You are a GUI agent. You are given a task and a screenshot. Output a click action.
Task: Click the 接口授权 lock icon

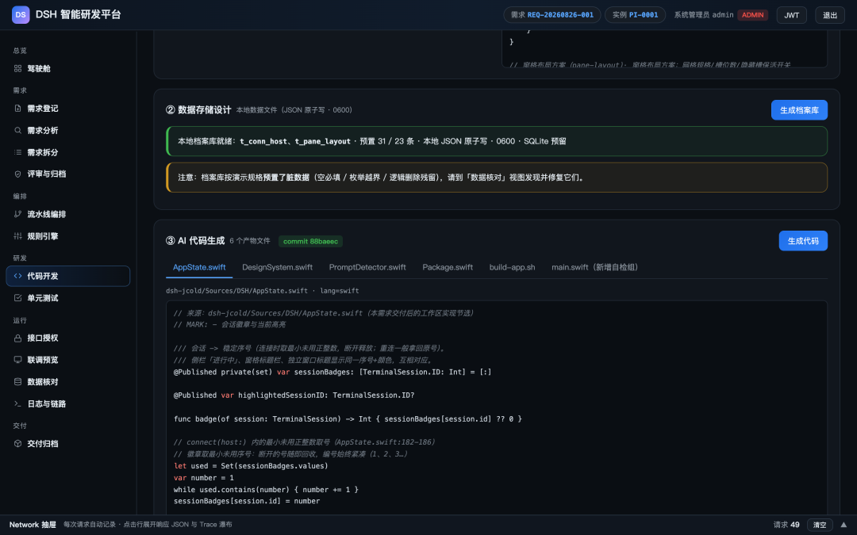[17, 338]
